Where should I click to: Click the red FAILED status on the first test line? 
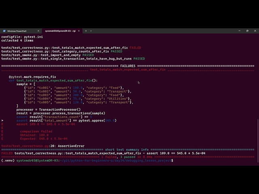tap(135, 48)
